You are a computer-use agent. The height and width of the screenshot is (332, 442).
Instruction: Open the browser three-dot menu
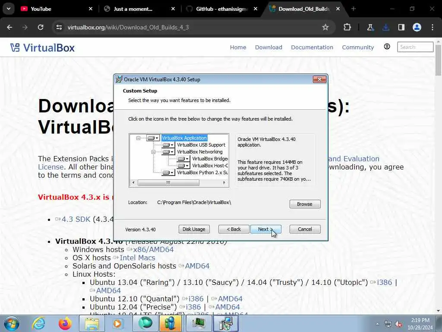tap(433, 27)
